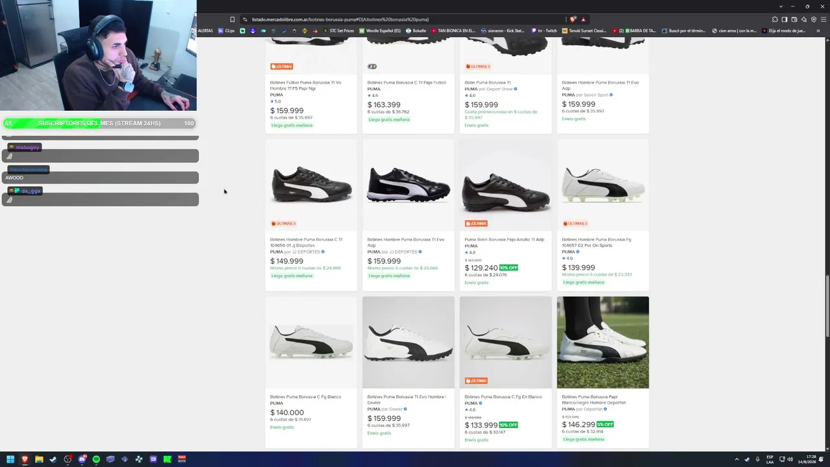The width and height of the screenshot is (830, 467).
Task: Open the notification bell in the tray
Action: click(x=821, y=459)
